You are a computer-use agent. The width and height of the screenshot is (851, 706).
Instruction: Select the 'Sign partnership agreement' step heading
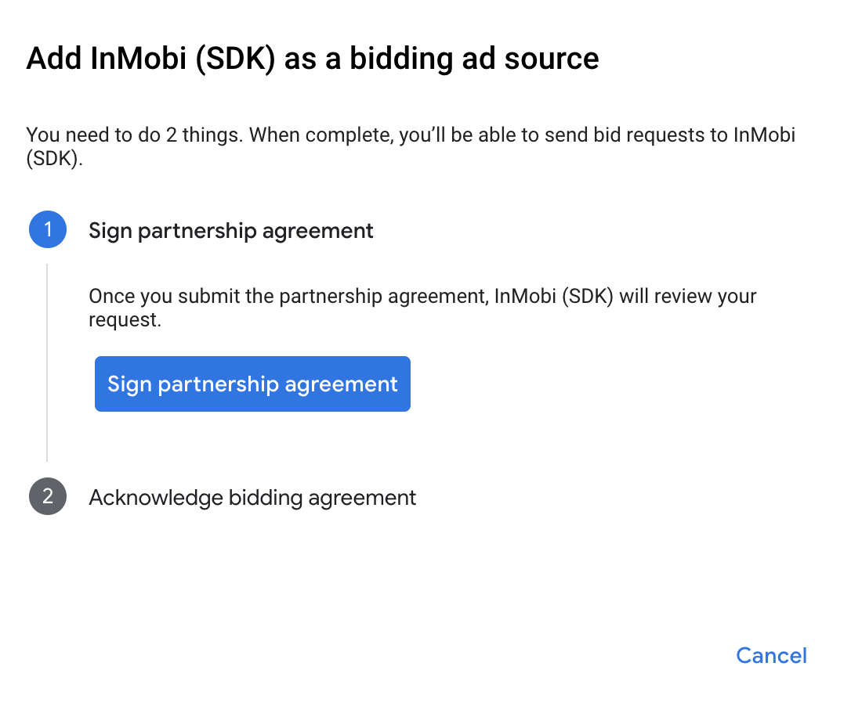pos(231,231)
